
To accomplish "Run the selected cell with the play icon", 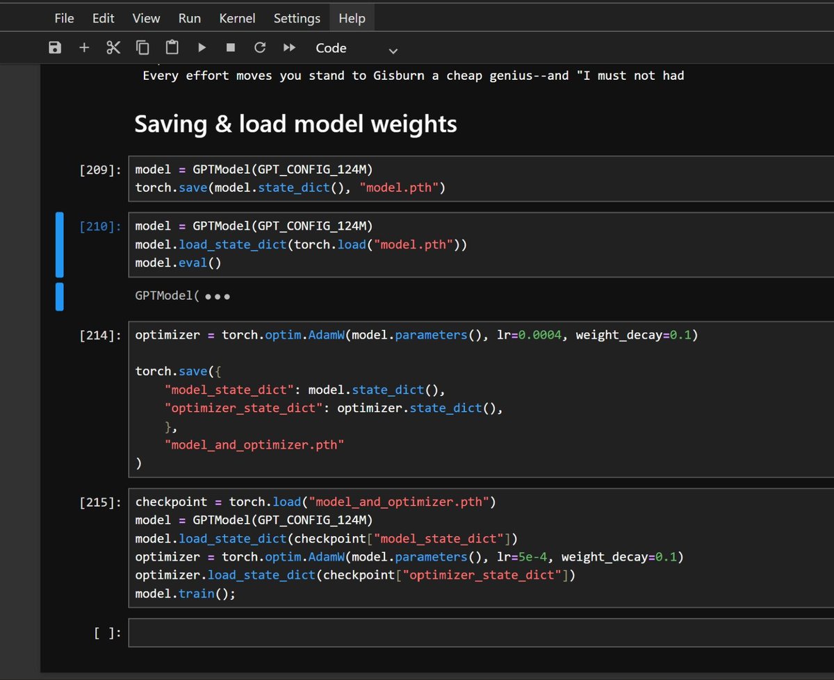I will pos(202,48).
